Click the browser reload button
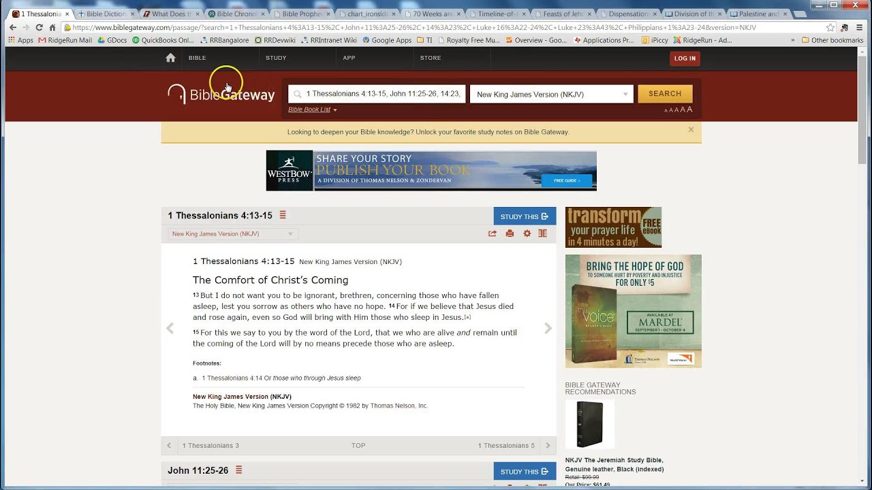 point(39,27)
